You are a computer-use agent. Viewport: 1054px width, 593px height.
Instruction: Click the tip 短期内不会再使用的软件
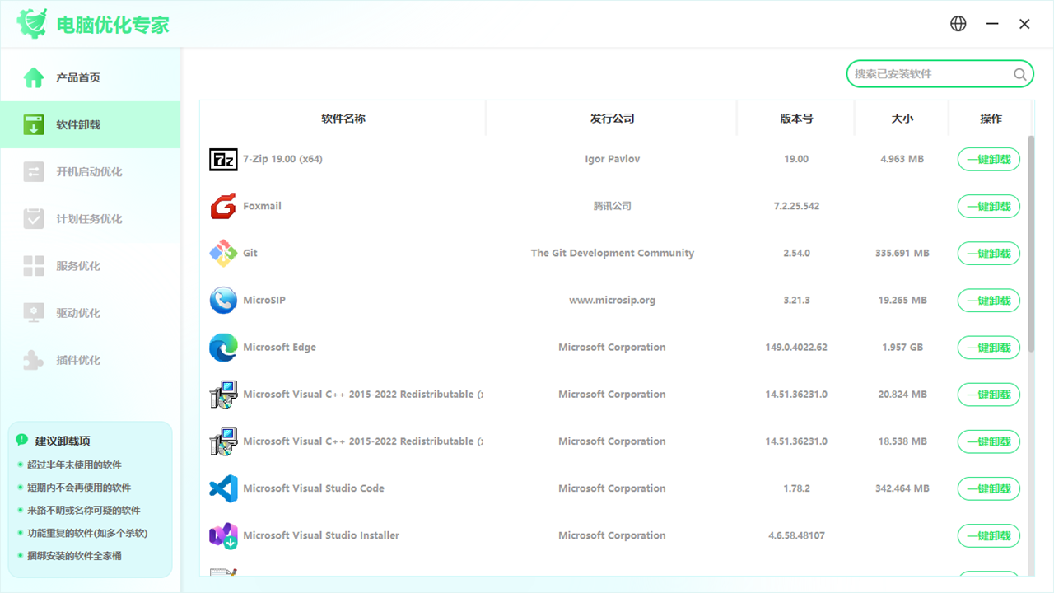click(x=79, y=488)
